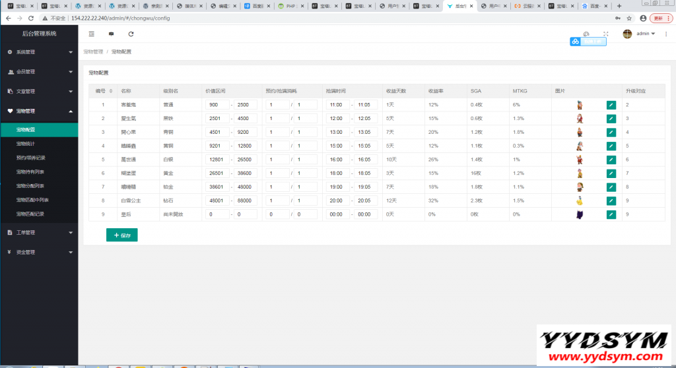Click the minimum value field showing 900
The image size is (676, 368).
(216, 105)
